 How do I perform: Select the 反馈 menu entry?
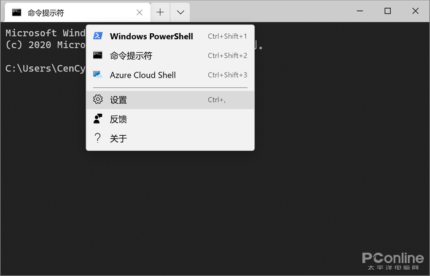pyautogui.click(x=119, y=119)
